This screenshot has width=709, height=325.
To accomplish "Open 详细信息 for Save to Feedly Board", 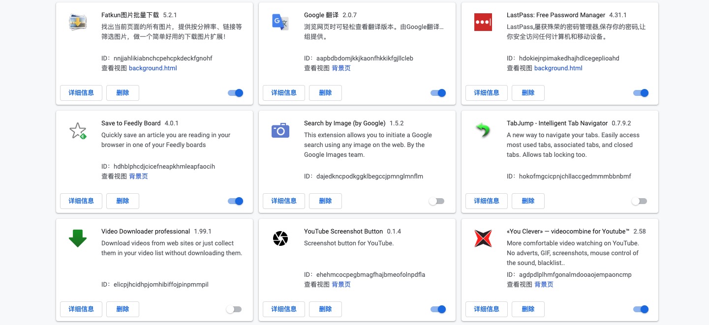I will coord(81,201).
